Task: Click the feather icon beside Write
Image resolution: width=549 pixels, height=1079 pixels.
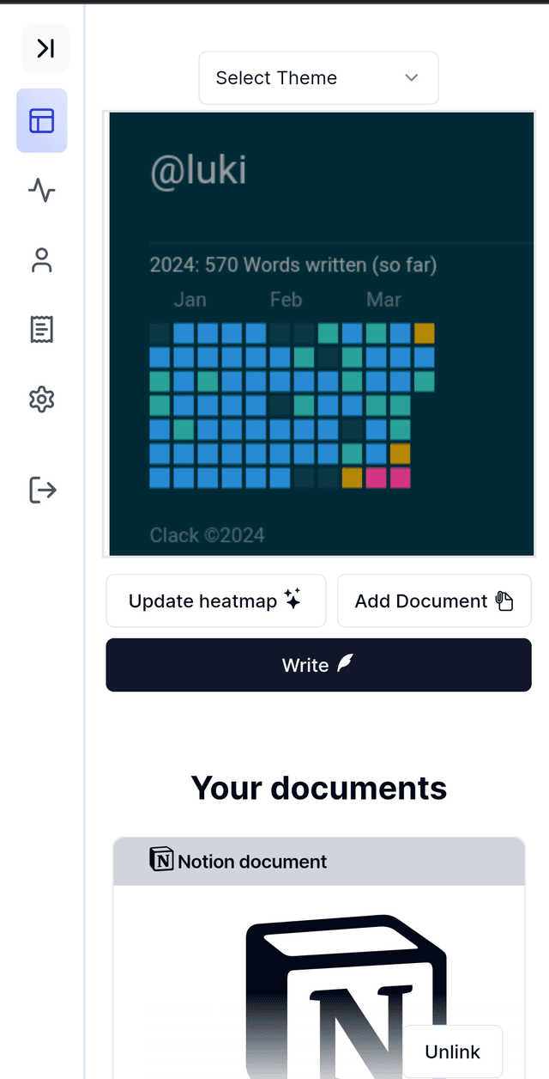Action: (345, 663)
